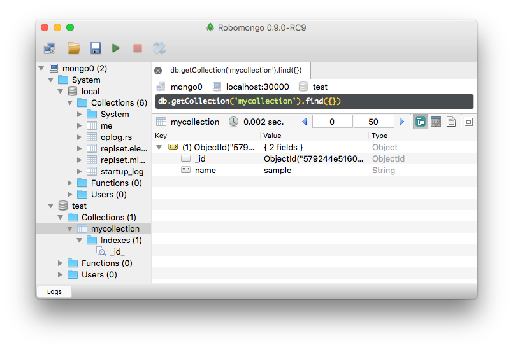The width and height of the screenshot is (513, 350).
Task: Save the script with the floppy icon
Action: pyautogui.click(x=95, y=48)
